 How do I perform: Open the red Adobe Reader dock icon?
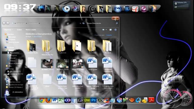[152, 100]
